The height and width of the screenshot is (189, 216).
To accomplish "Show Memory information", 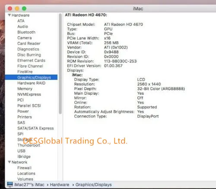I will coord(25,89).
